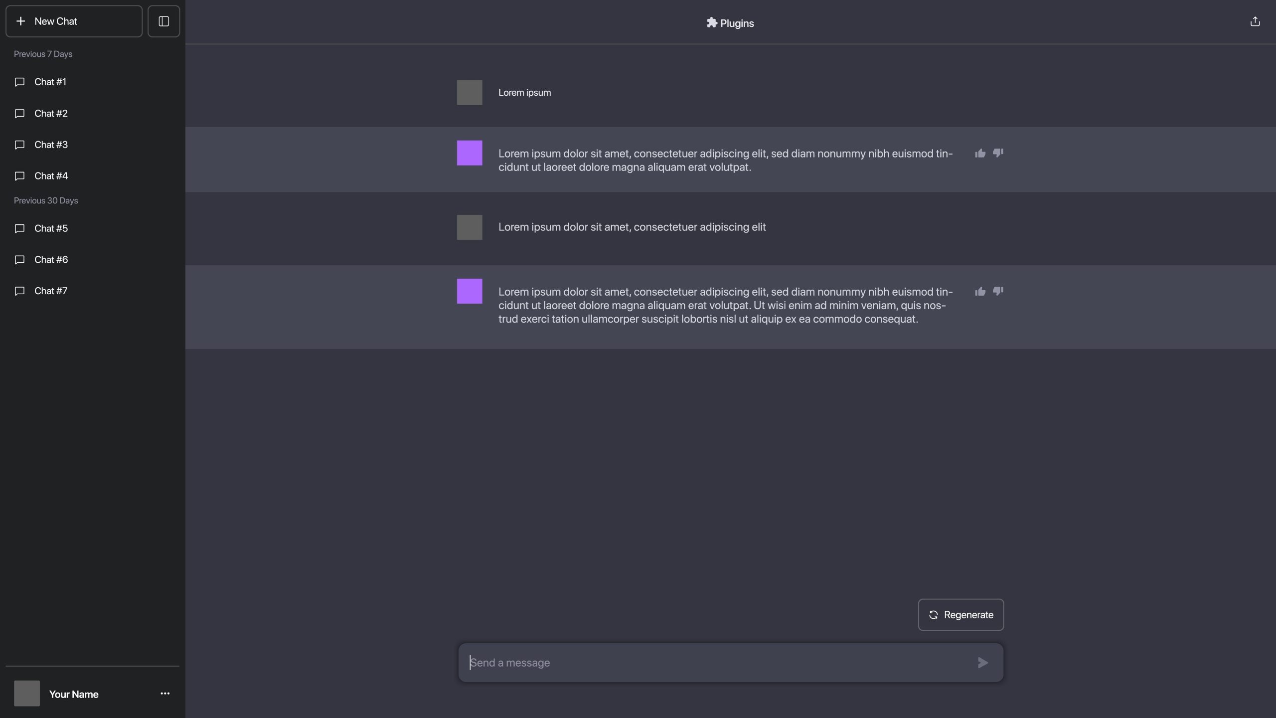Click the 'Previous 30 Days' heading
Screen dimensions: 1276x718
[46, 200]
